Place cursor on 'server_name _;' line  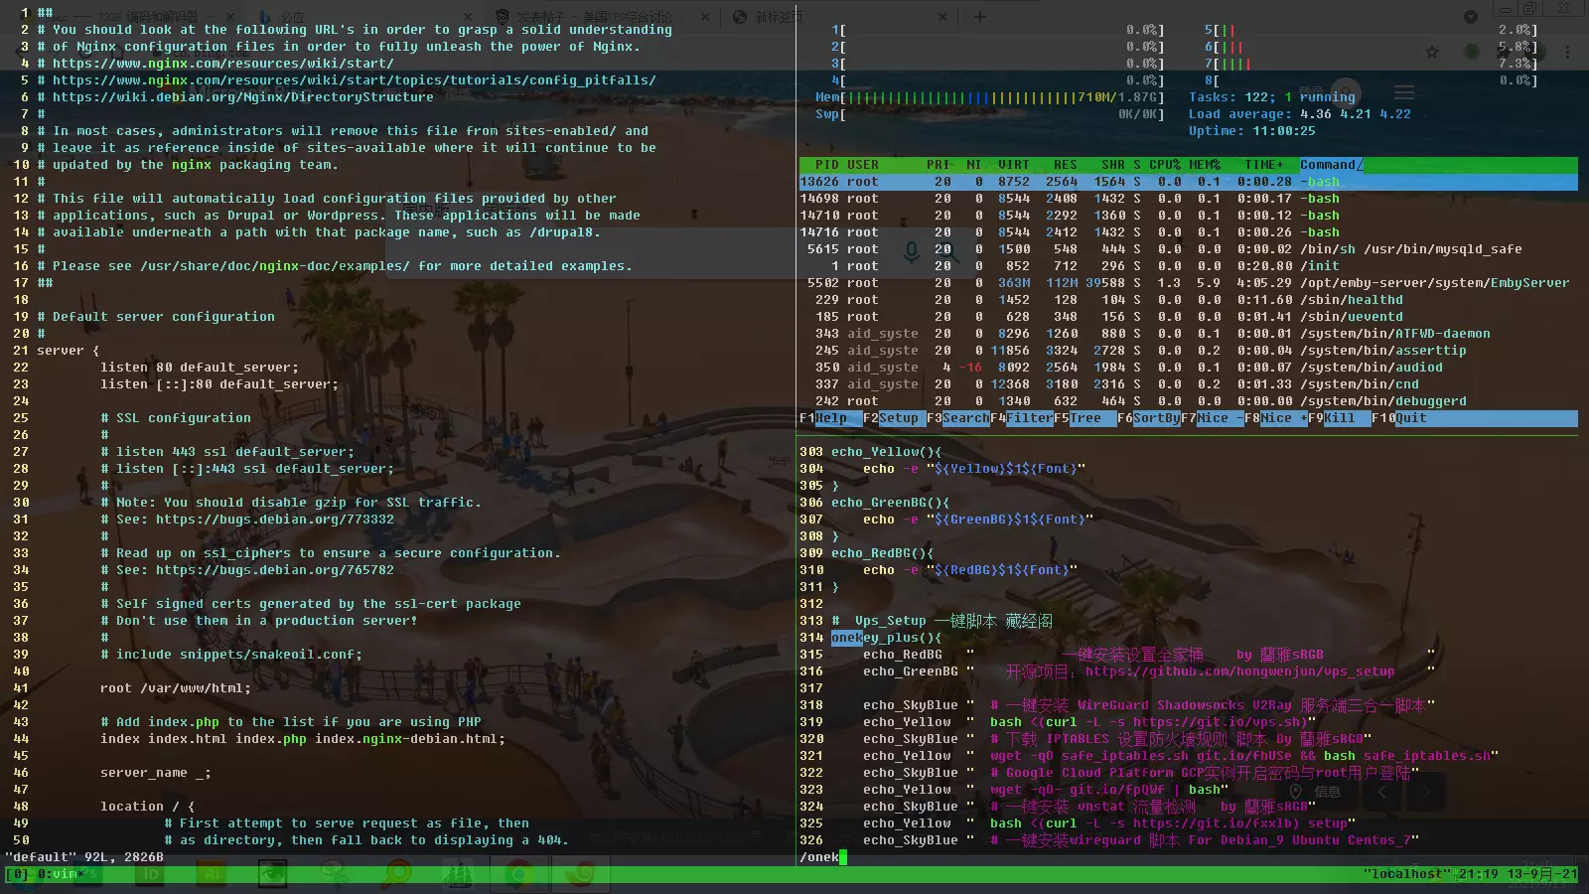pos(156,773)
